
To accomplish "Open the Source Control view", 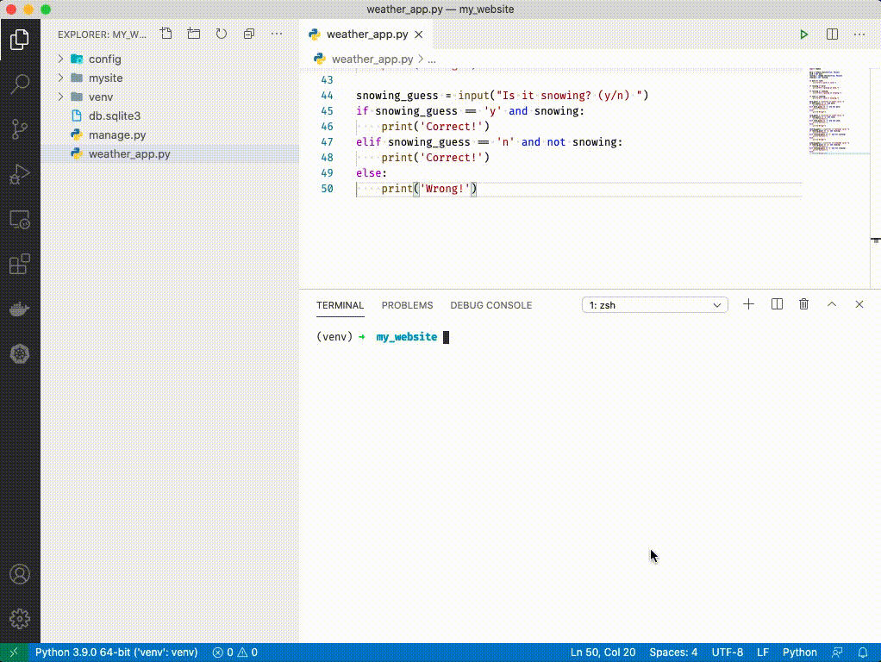I will pyautogui.click(x=20, y=129).
